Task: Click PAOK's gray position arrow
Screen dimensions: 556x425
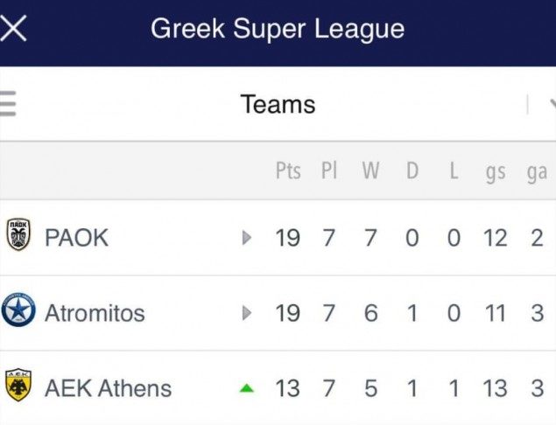Action: [x=248, y=237]
